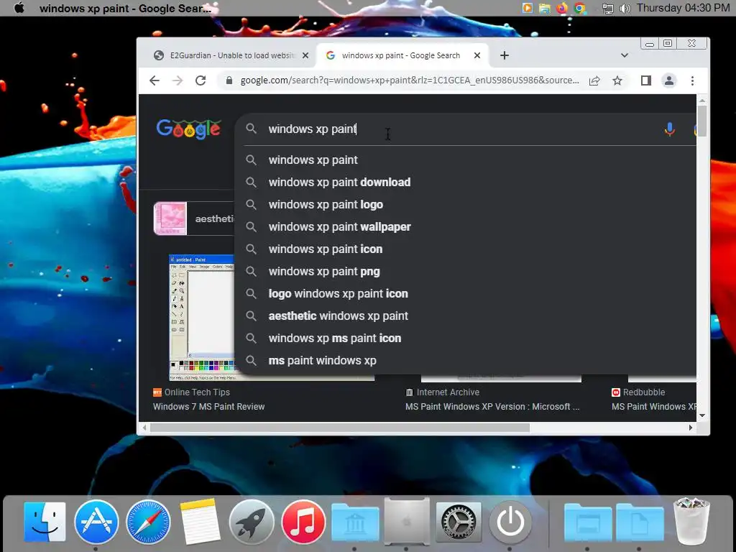This screenshot has height=552, width=736.
Task: Open a new tab with the plus button
Action: point(505,55)
